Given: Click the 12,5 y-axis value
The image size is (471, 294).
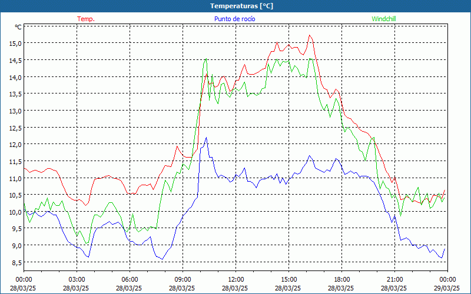Looking at the screenshot, I should coord(16,128).
